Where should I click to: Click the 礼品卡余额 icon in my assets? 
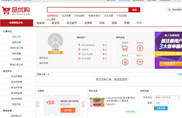coord(79,54)
